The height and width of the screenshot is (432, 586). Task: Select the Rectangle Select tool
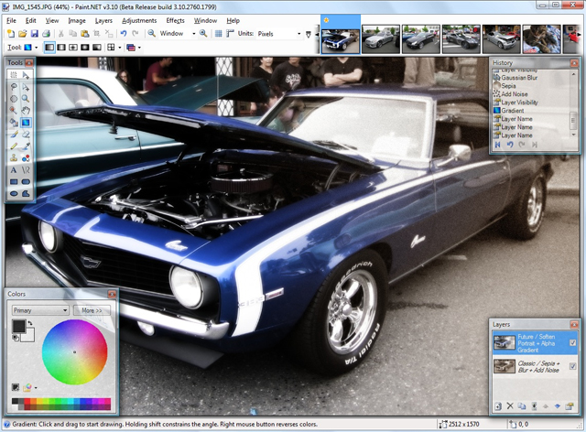pyautogui.click(x=14, y=75)
